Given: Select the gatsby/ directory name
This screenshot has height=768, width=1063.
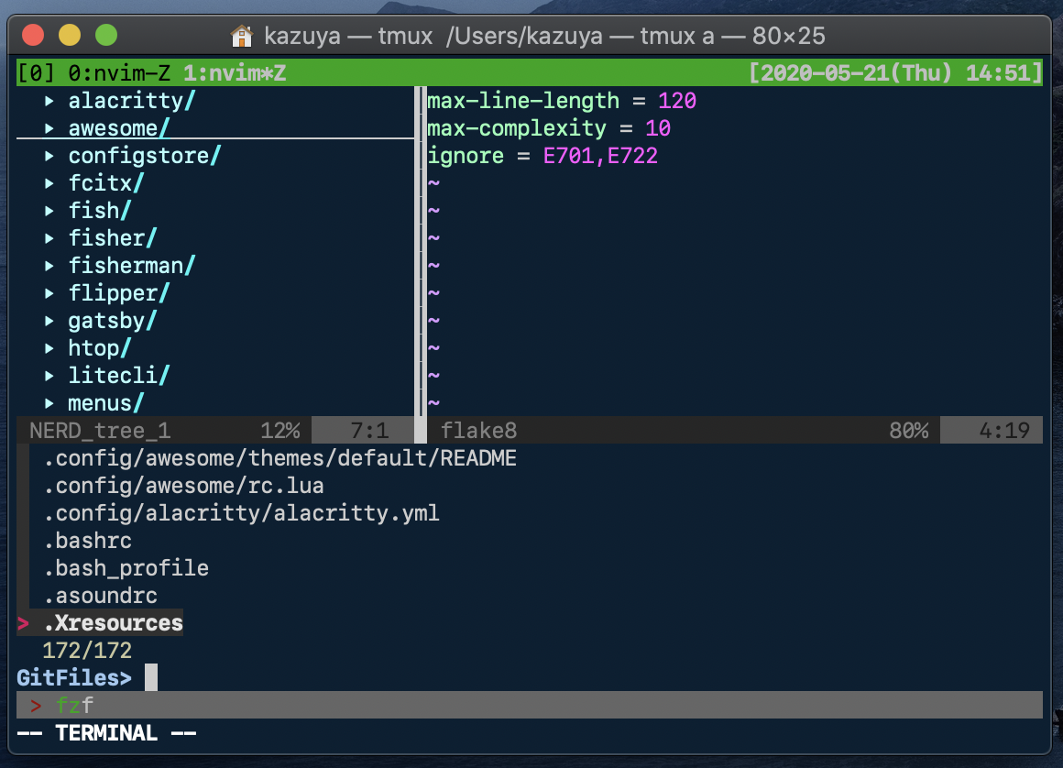Looking at the screenshot, I should pyautogui.click(x=113, y=321).
